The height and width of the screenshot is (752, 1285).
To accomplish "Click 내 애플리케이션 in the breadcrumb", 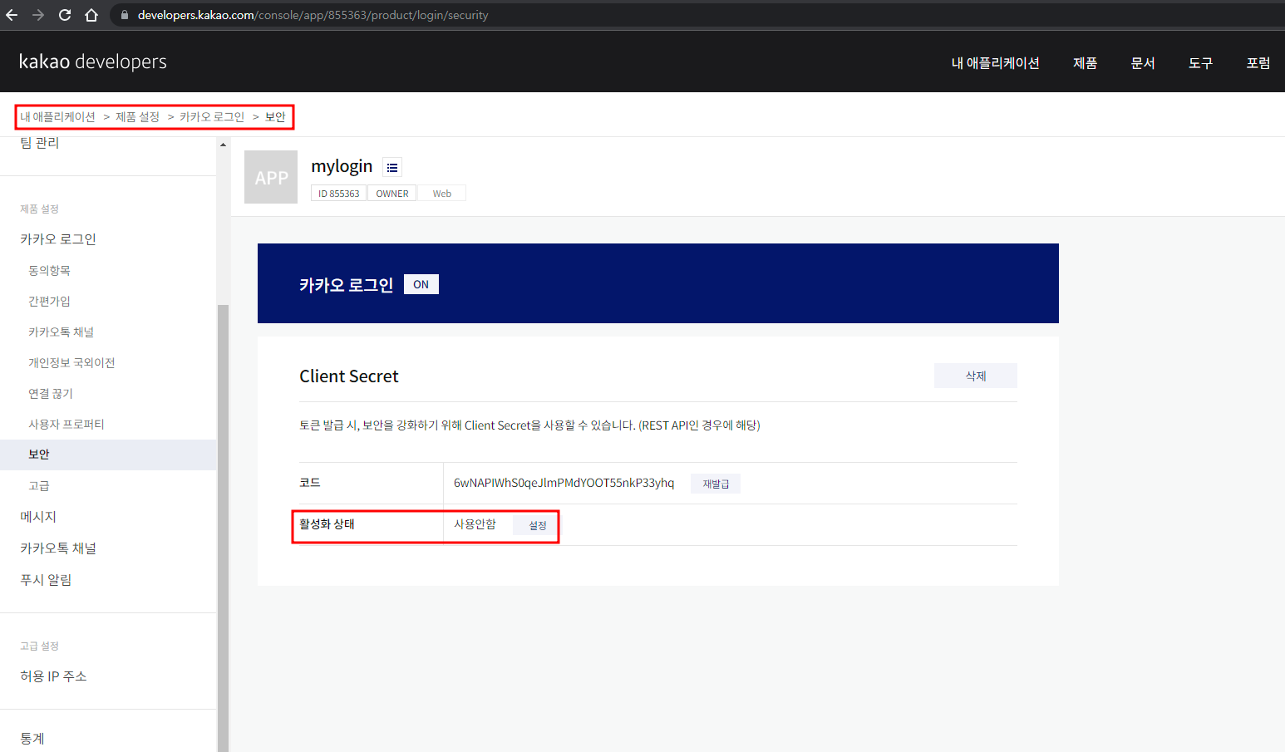I will 57,117.
